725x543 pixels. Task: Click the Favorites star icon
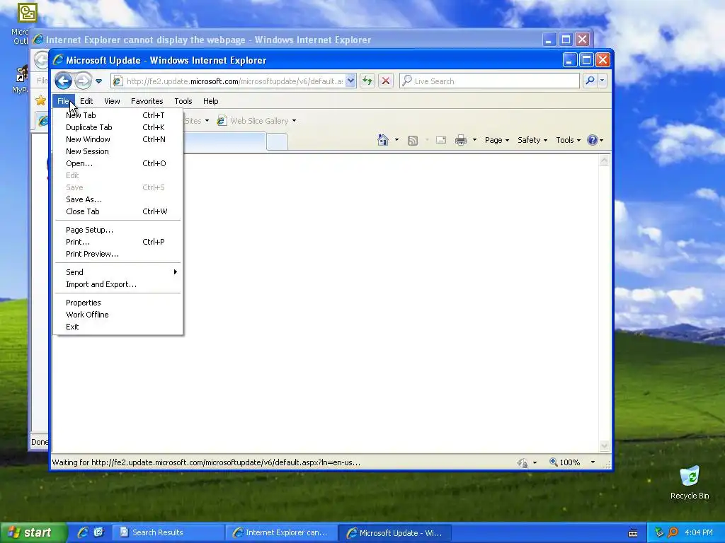(x=40, y=100)
